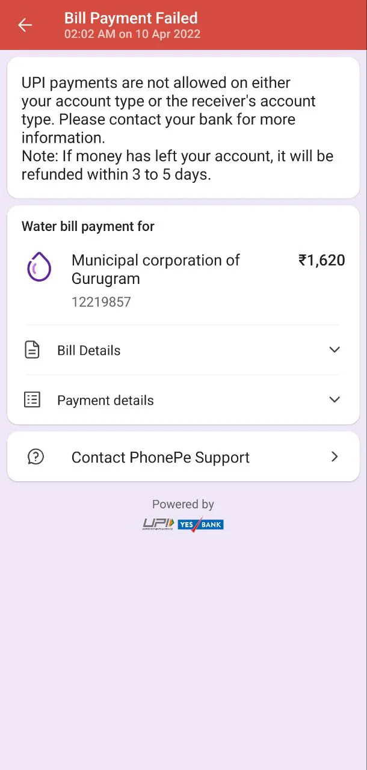This screenshot has height=770, width=367.
Task: Click the question mark help icon
Action: (36, 457)
